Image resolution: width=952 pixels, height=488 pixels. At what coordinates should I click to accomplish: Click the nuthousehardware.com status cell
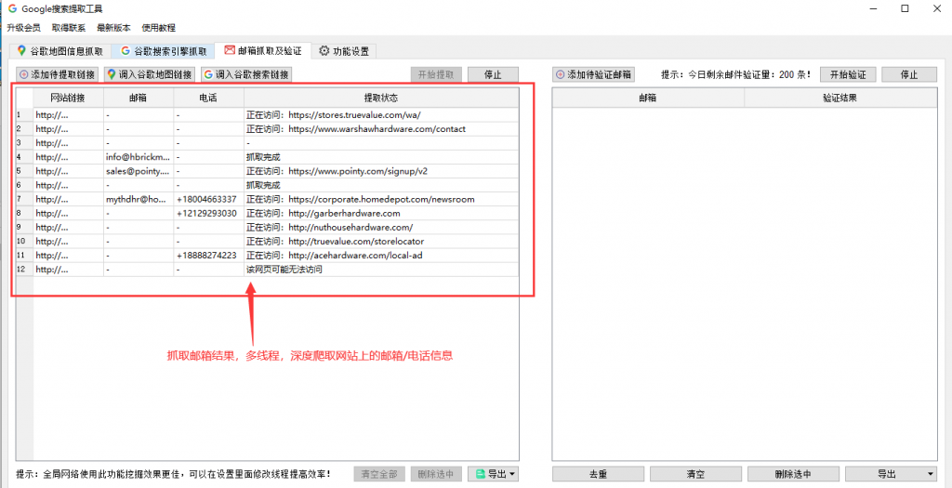(x=381, y=228)
